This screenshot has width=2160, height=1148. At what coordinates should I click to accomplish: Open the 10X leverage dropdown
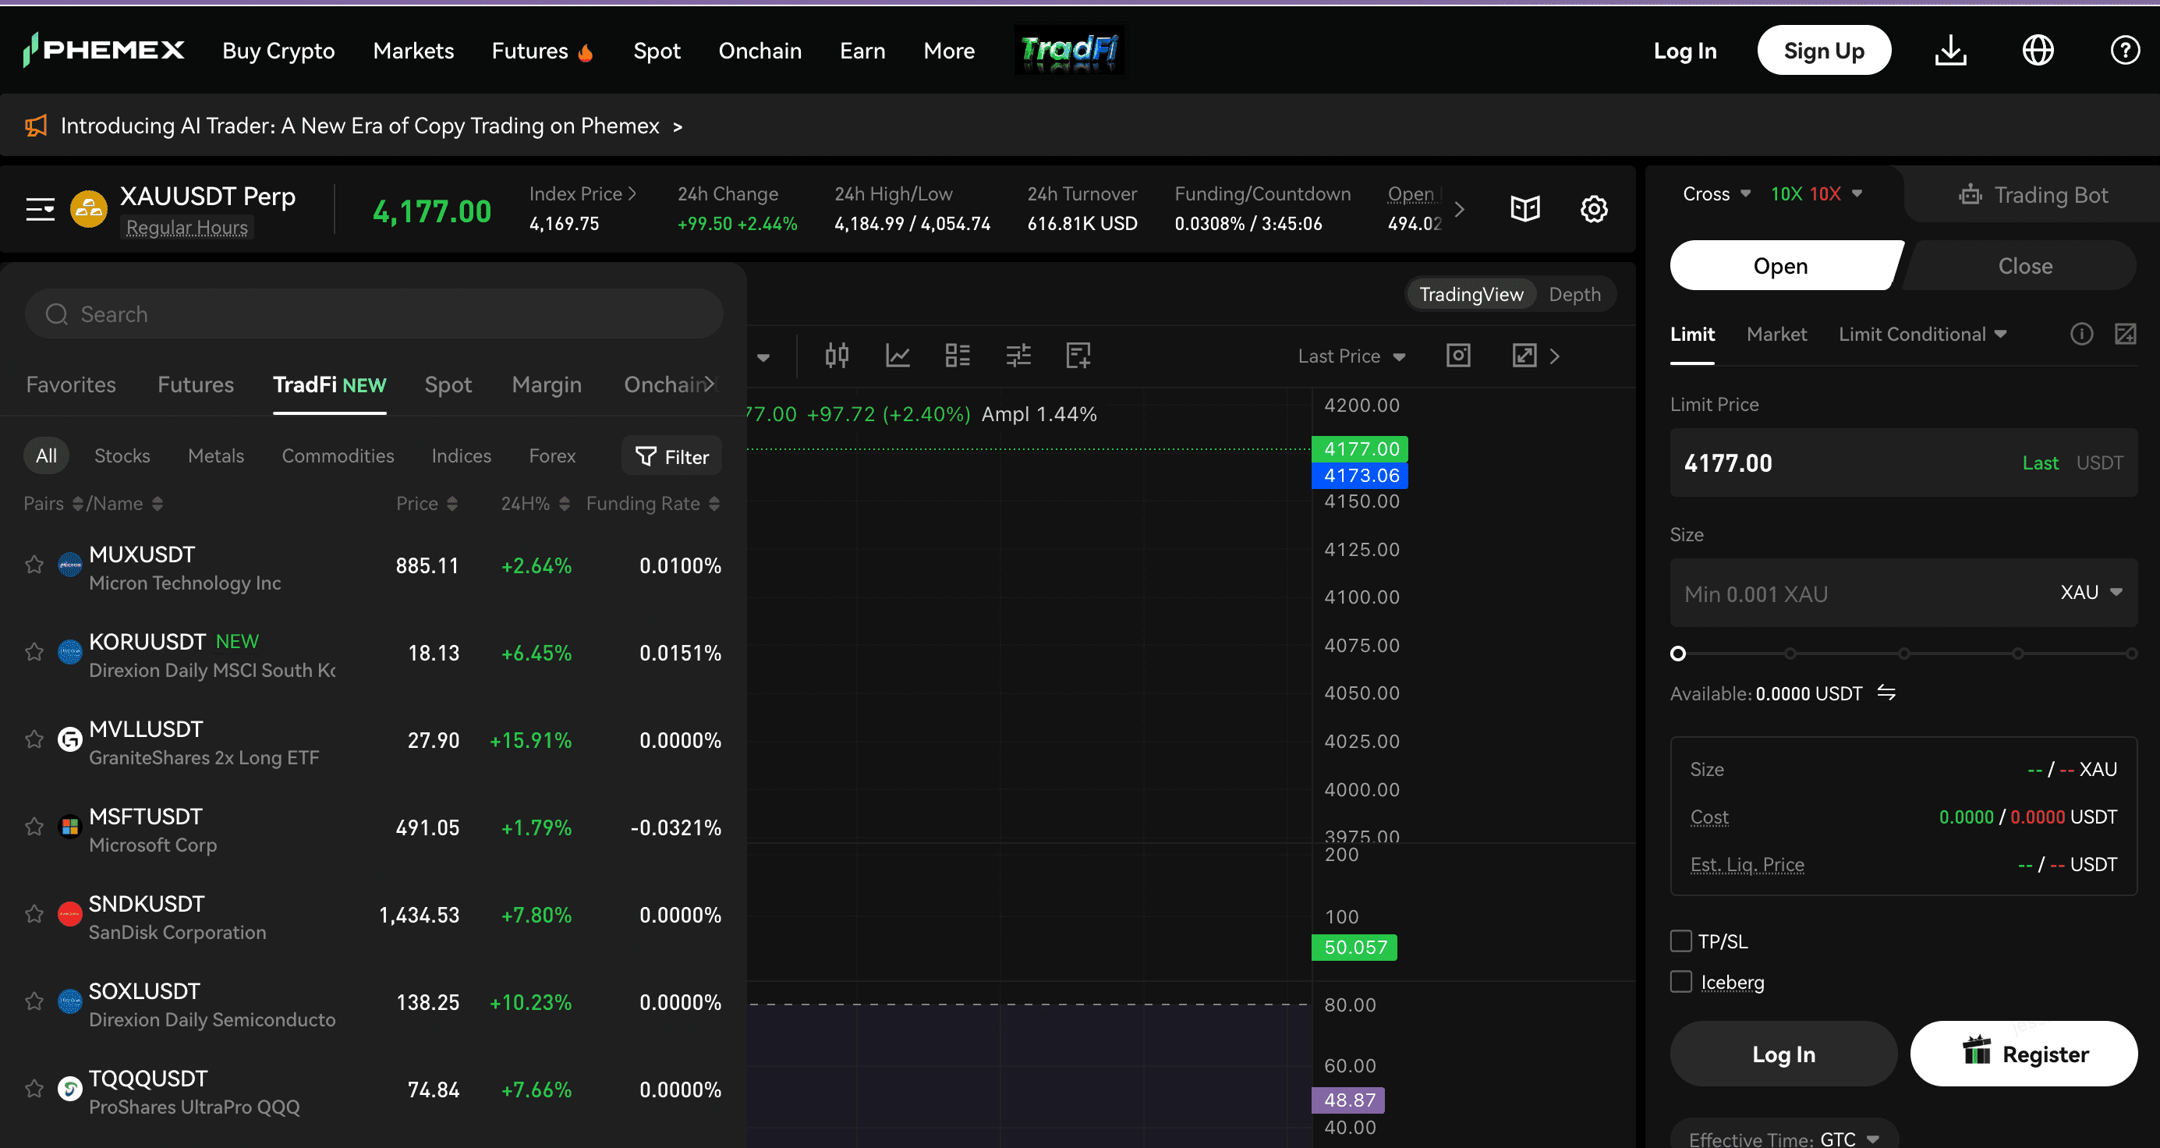click(x=1816, y=193)
